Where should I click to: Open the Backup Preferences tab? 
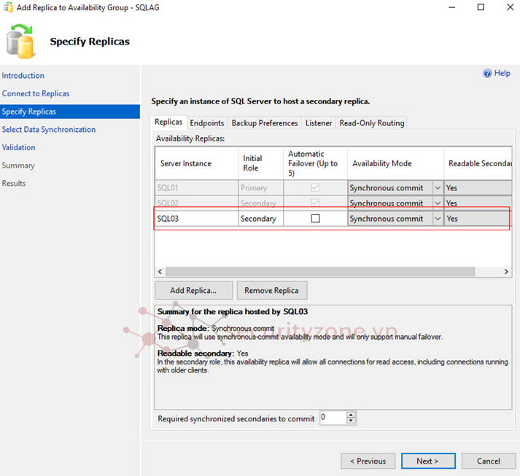265,123
